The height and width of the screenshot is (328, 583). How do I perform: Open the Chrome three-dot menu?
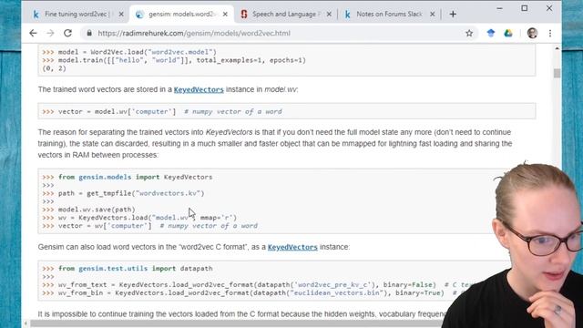pos(550,33)
